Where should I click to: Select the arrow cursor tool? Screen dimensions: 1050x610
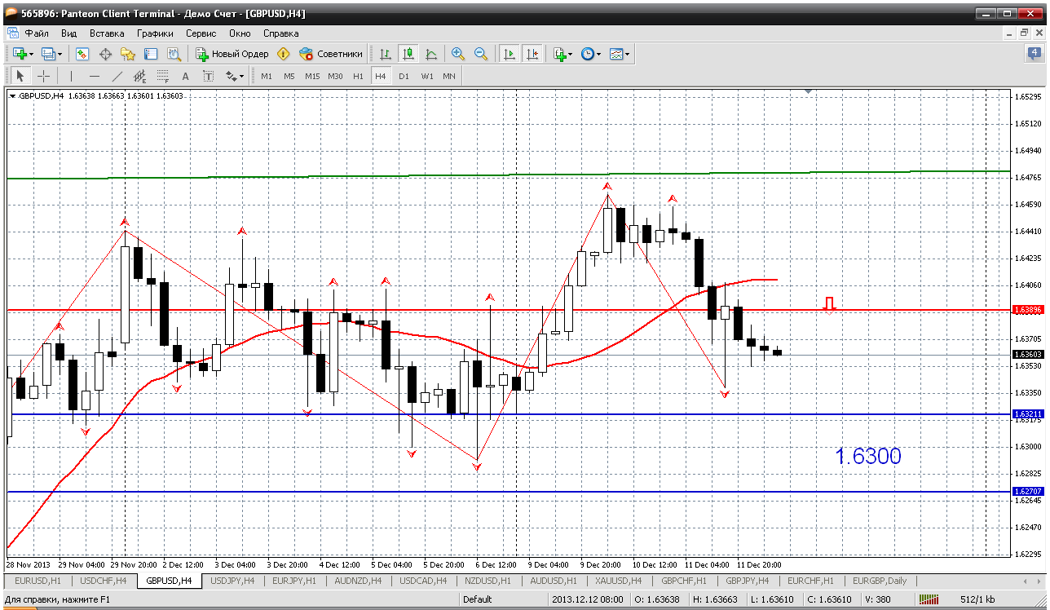point(20,76)
